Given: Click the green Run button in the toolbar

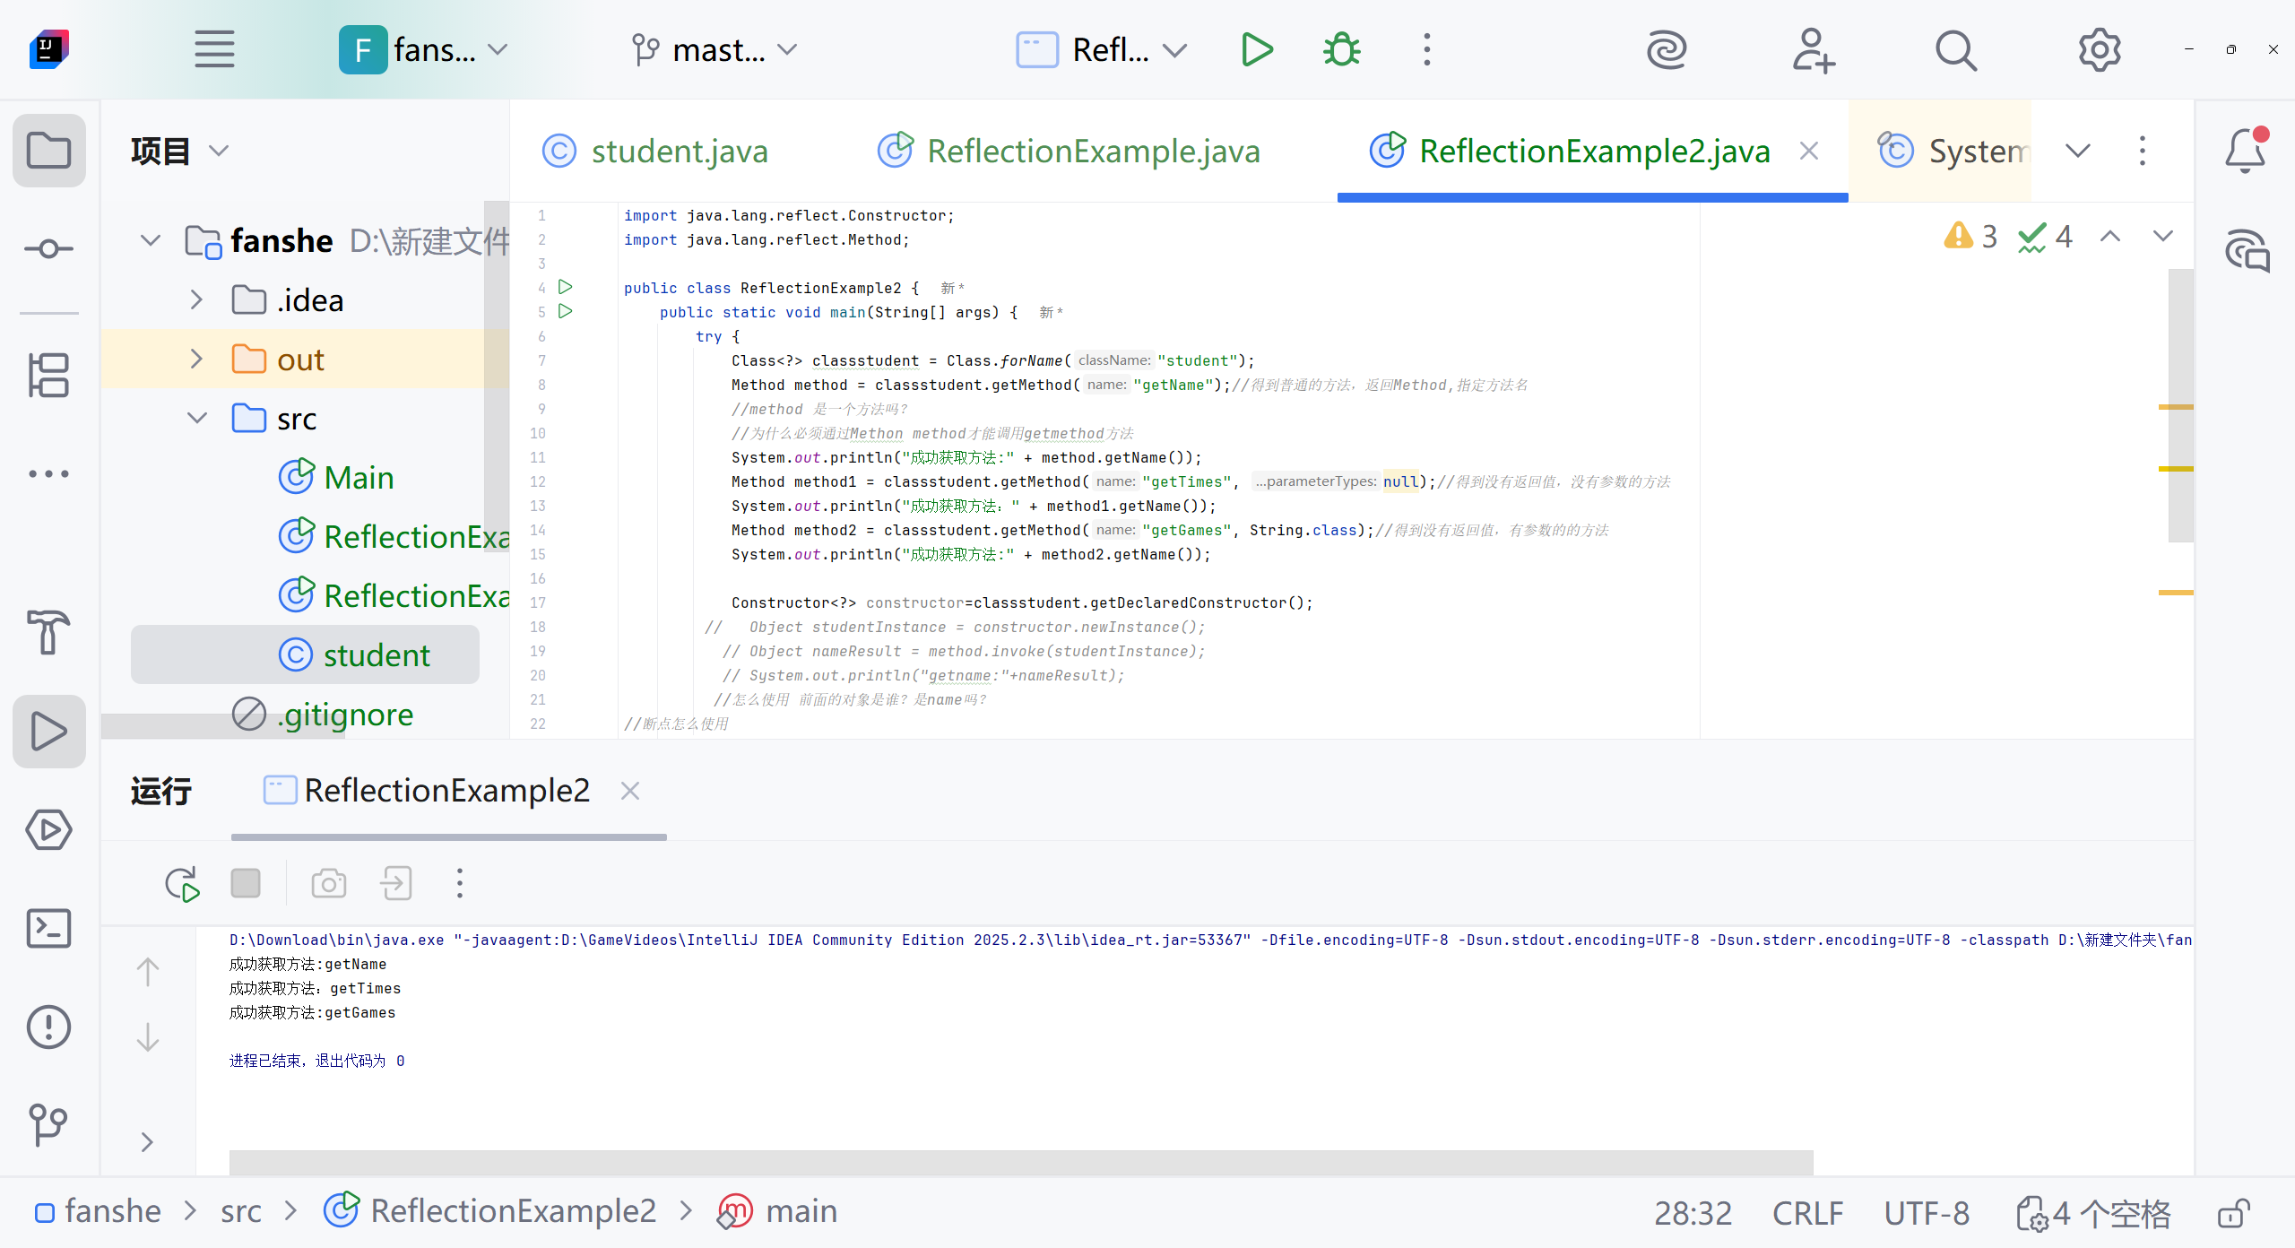Looking at the screenshot, I should (x=1257, y=50).
